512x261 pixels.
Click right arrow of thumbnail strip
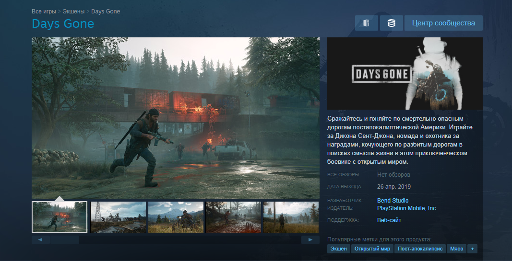click(x=310, y=240)
